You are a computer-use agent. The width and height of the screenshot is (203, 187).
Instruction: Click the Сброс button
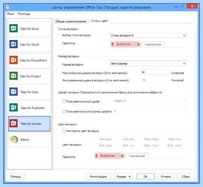click(x=186, y=177)
